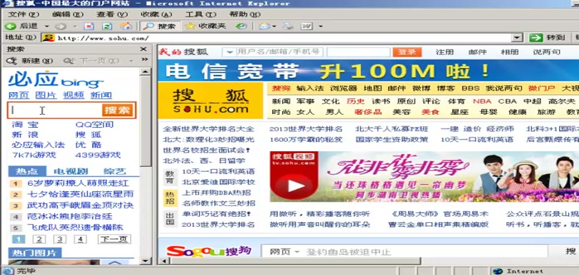Open 4399游戏 quick link
This screenshot has width=579, height=275.
97,155
